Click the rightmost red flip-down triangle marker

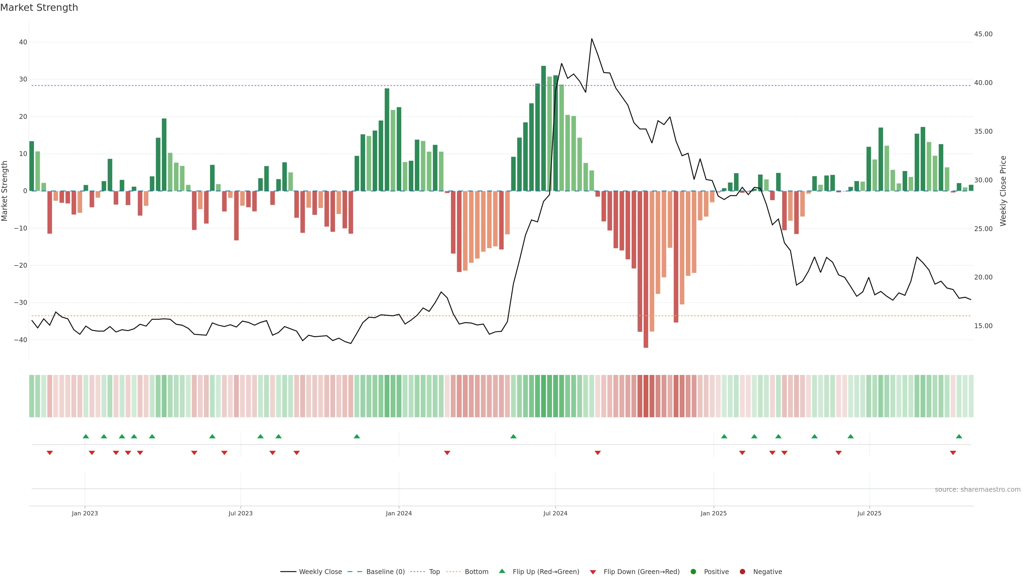point(953,453)
